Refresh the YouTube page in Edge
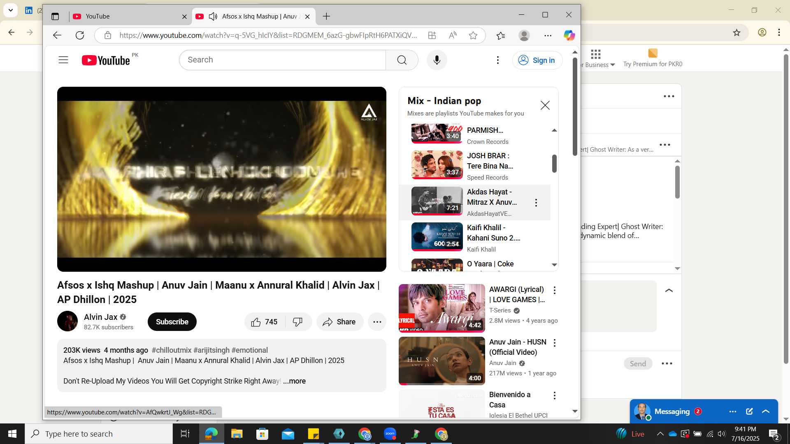Screen dimensions: 790x444 click(80, 35)
